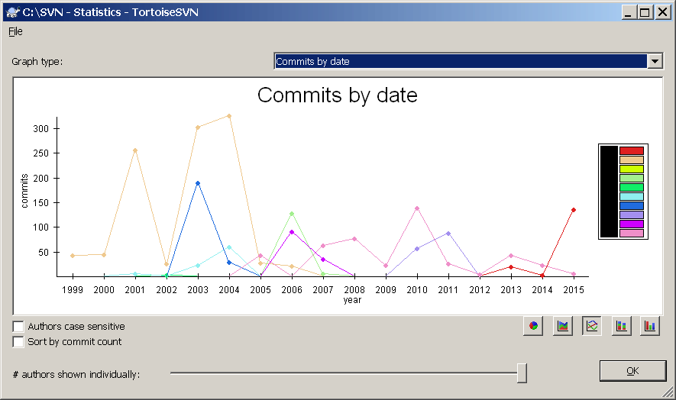
Task: Click the '# authors shown individually:' label
Action: tap(76, 375)
